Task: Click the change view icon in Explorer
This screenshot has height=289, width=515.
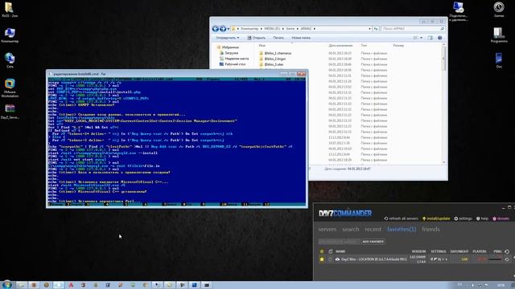Action: point(415,38)
